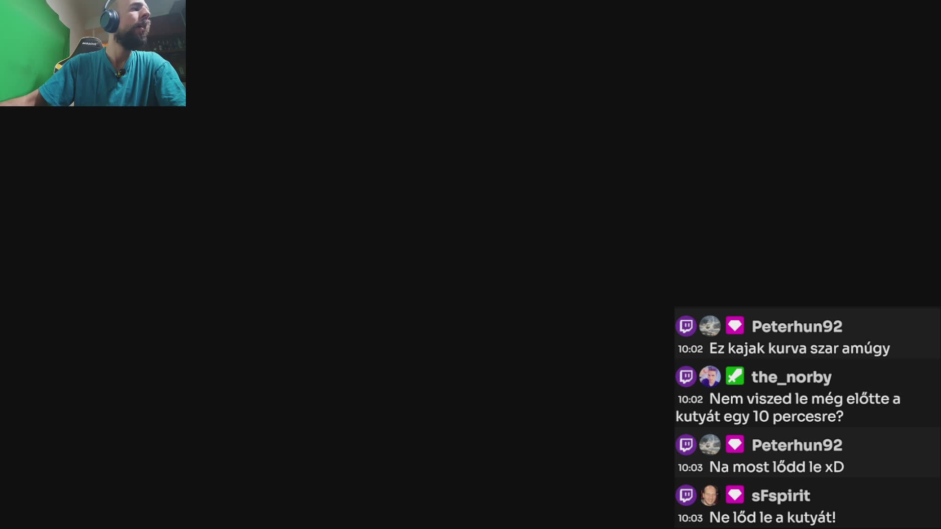Open sFspirit username link
This screenshot has height=529, width=941.
[780, 496]
